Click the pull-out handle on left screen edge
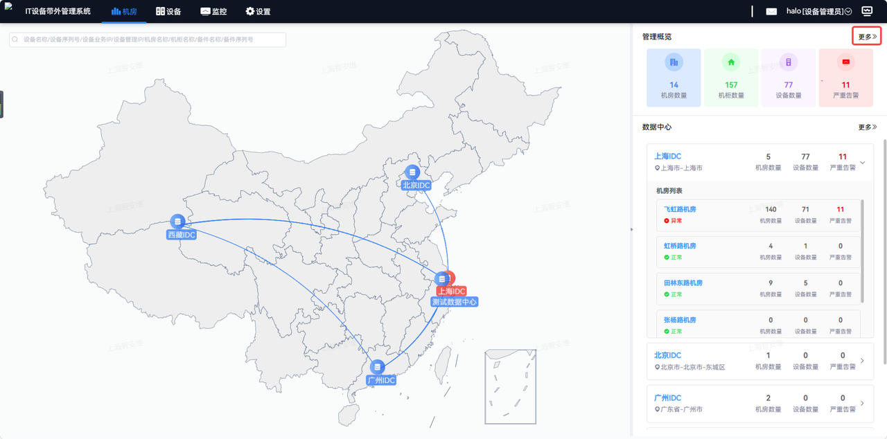 1,105
